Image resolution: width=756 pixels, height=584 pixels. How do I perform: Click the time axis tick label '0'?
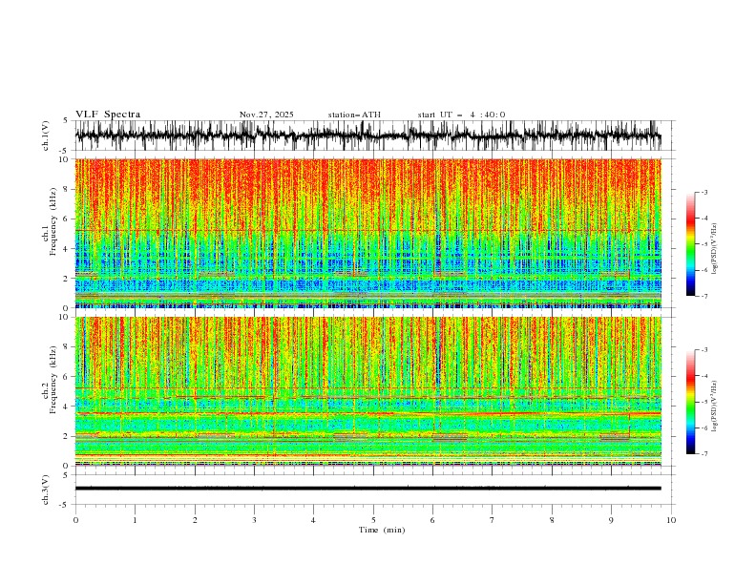pos(75,520)
